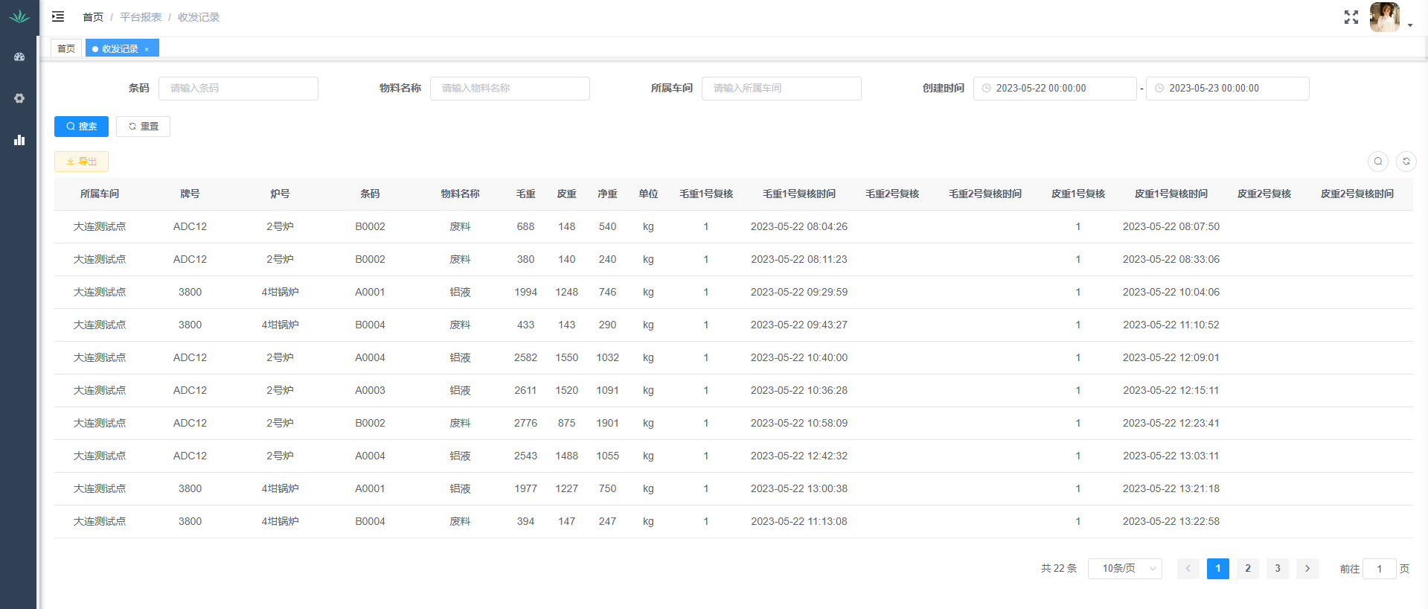This screenshot has height=609, width=1428.
Task: Click the green leaf app logo
Action: point(19,16)
